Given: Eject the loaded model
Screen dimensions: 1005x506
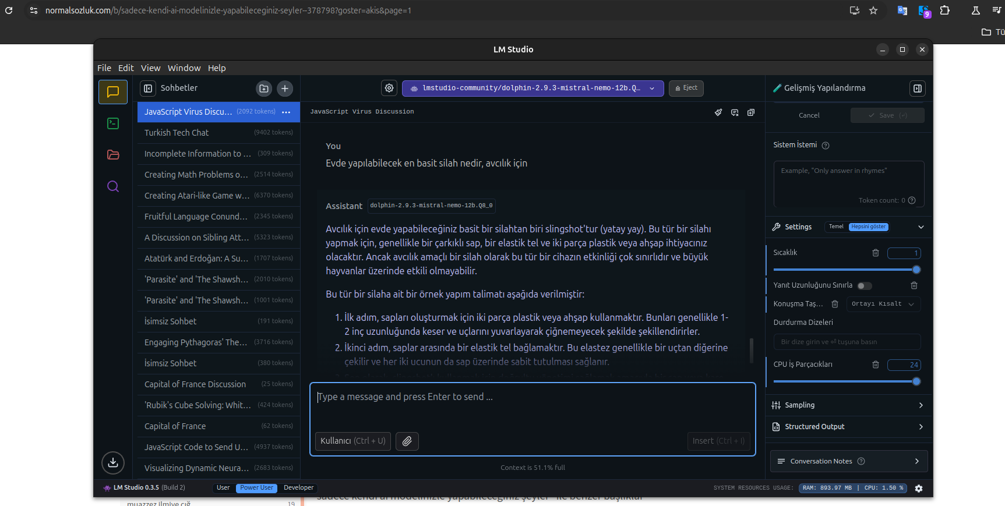Looking at the screenshot, I should point(686,88).
